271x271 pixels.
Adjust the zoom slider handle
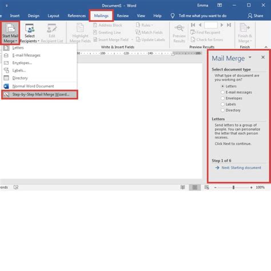pyautogui.click(x=233, y=188)
